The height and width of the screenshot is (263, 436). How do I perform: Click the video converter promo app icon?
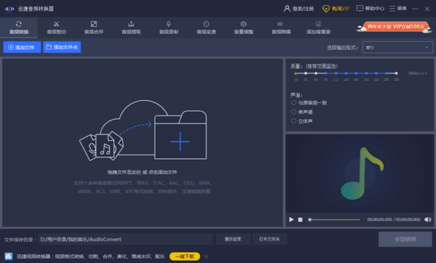point(8,256)
